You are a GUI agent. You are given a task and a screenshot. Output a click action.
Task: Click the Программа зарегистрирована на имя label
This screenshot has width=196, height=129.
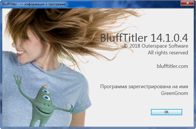point(144,87)
